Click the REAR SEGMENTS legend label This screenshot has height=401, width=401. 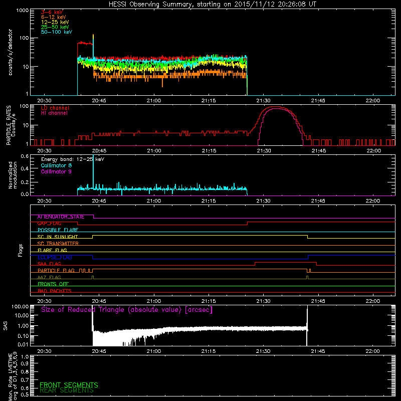click(x=67, y=390)
